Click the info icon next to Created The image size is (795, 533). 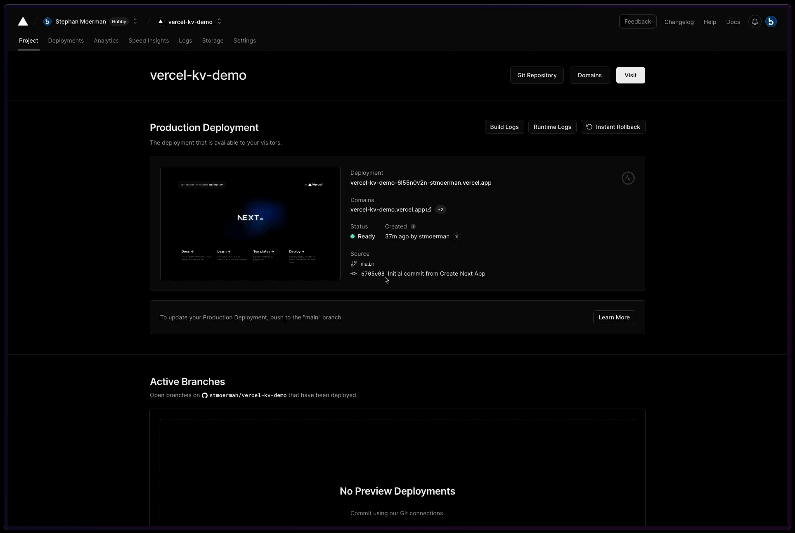[x=413, y=226]
